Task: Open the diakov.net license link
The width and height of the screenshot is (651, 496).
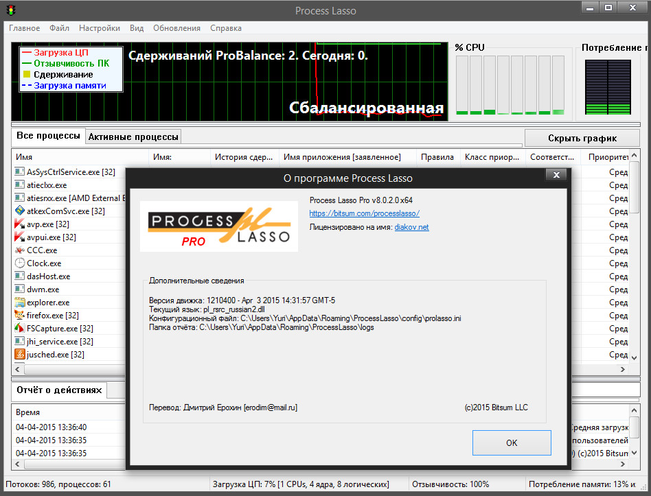Action: coord(411,227)
